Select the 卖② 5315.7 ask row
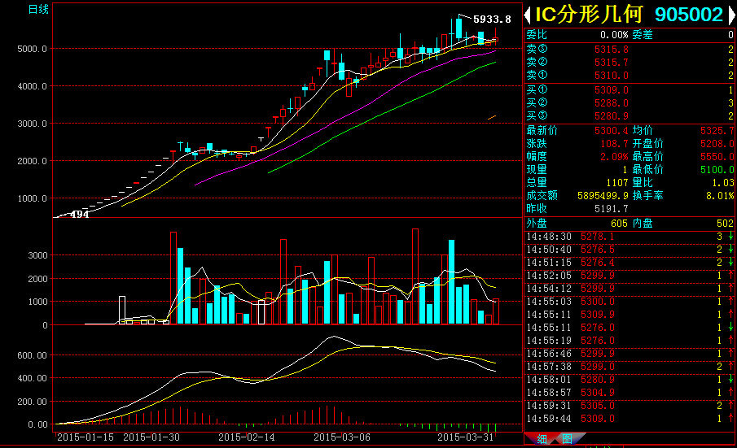The image size is (737, 448). coord(630,62)
